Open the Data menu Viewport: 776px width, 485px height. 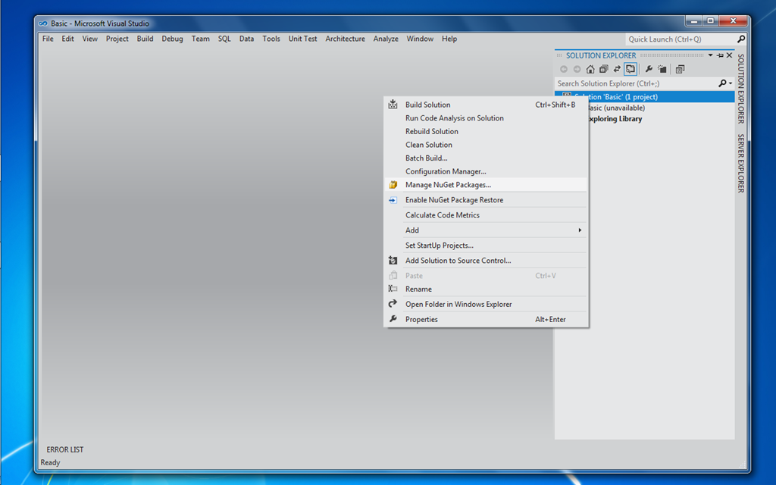pos(246,39)
